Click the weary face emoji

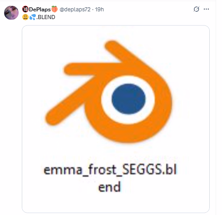click(x=25, y=17)
